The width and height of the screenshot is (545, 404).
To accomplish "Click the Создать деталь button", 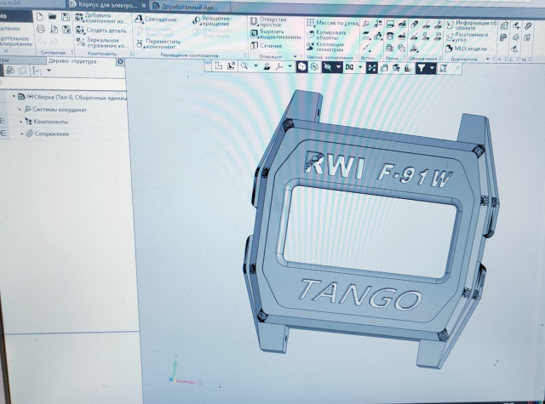I will [106, 30].
